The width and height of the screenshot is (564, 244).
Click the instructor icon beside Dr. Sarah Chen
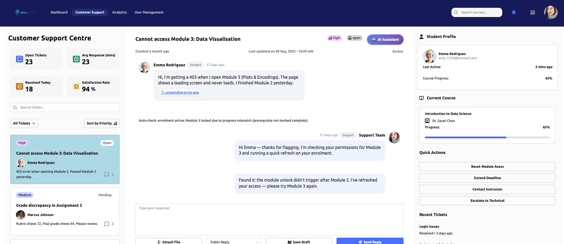(x=427, y=121)
